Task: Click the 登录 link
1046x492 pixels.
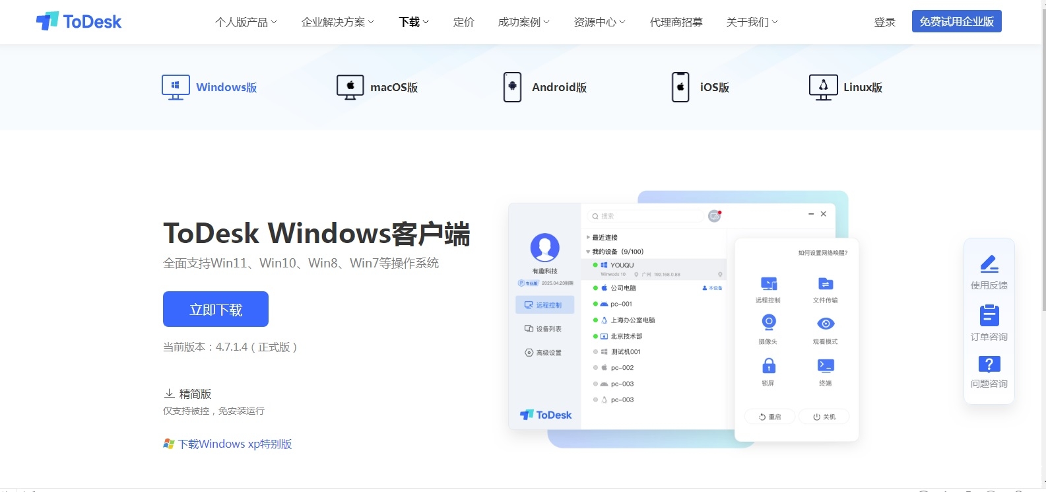Action: tap(885, 22)
